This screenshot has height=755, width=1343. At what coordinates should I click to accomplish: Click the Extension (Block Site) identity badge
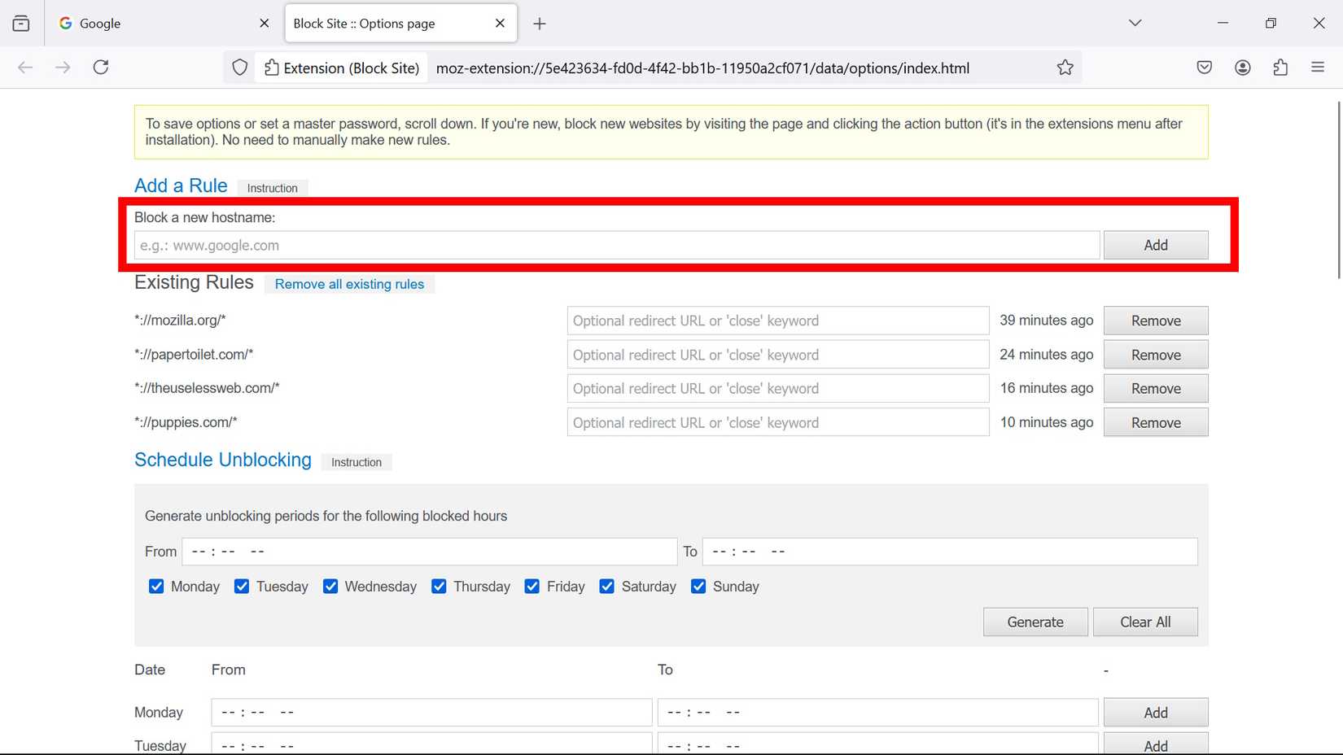(342, 68)
